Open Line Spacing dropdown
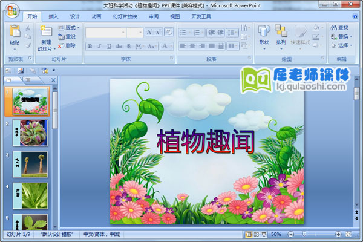 (232, 33)
